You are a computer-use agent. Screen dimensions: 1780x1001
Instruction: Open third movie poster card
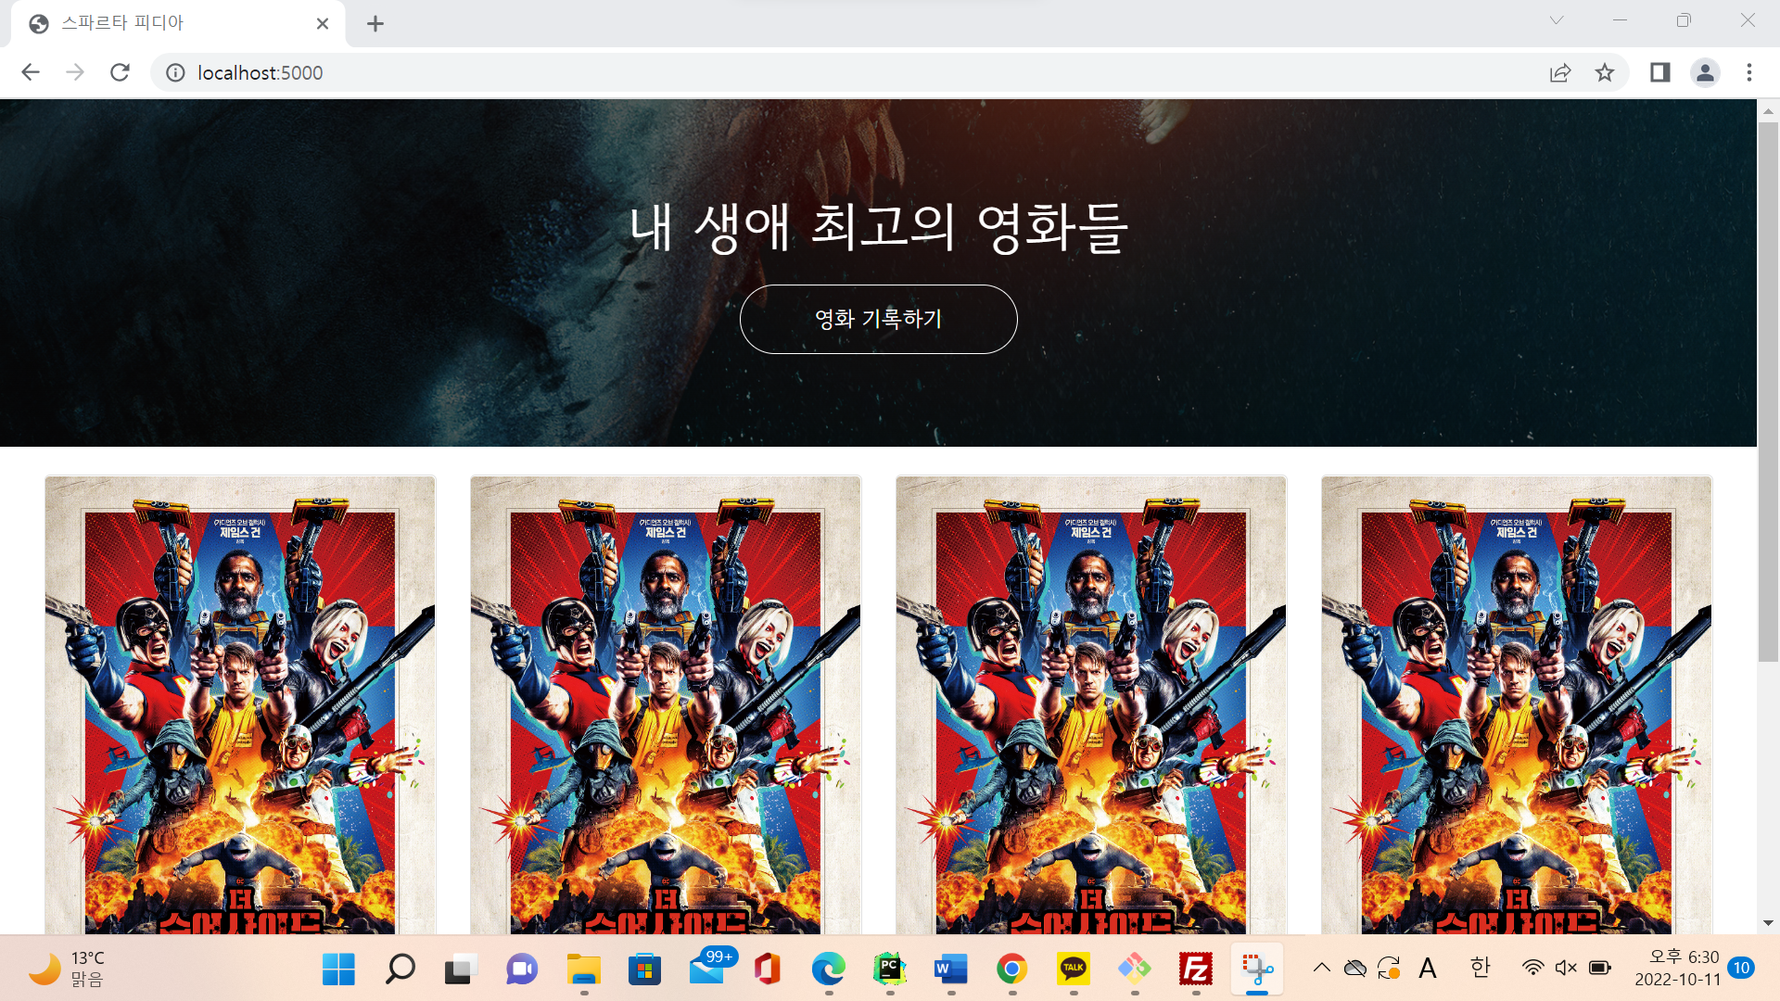[1091, 704]
